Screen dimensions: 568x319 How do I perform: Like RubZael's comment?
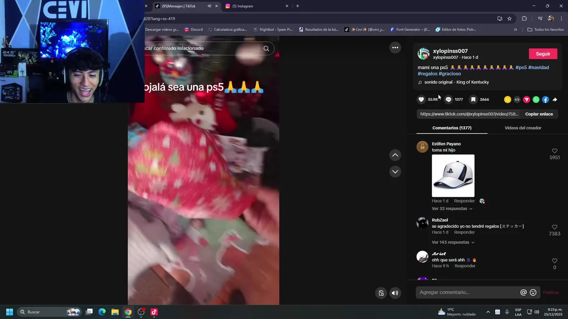pos(554,227)
